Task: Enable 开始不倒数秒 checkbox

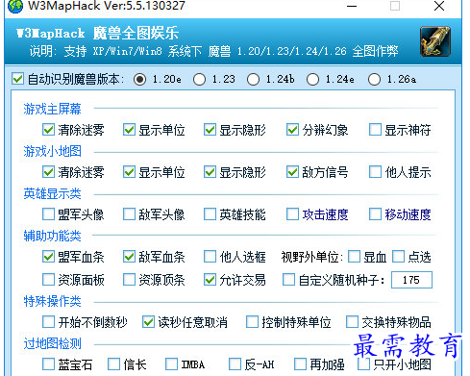Action: [x=48, y=322]
